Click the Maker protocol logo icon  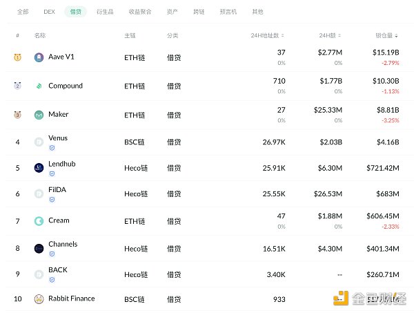point(39,115)
